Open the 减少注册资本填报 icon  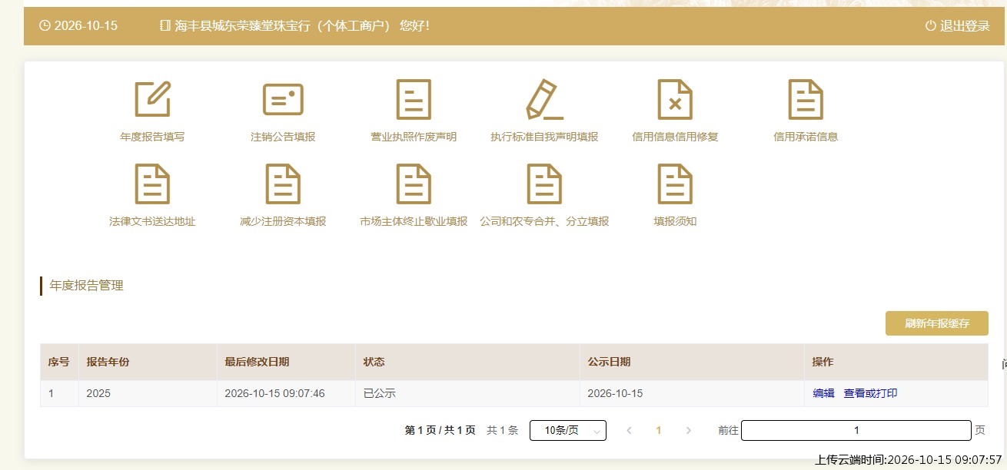point(283,184)
